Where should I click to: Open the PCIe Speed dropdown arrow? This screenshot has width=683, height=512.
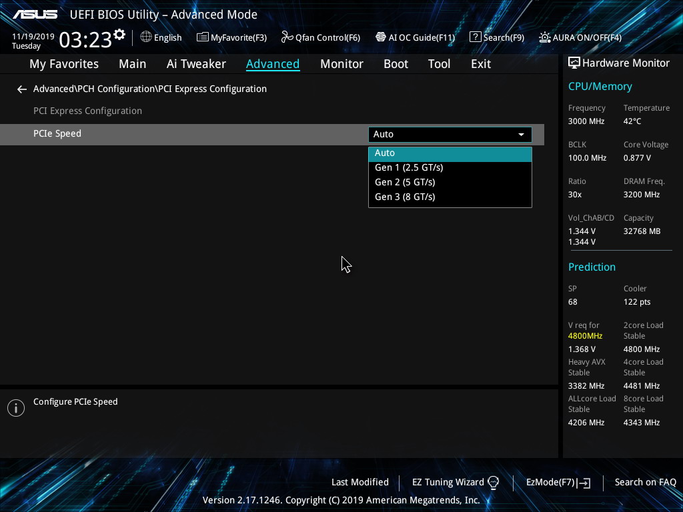point(521,135)
